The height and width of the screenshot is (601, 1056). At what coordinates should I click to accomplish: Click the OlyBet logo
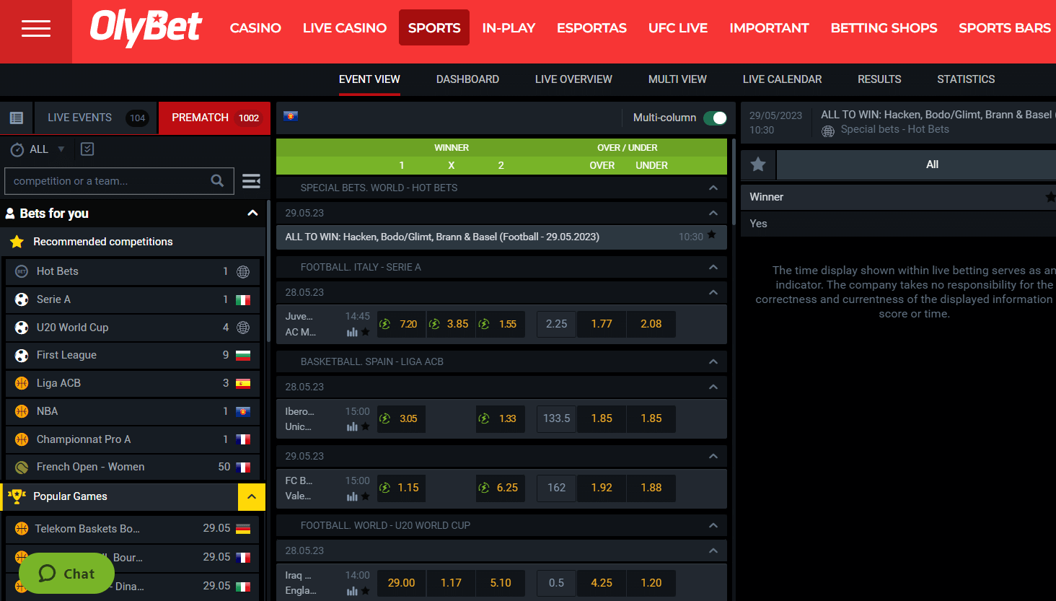point(146,28)
